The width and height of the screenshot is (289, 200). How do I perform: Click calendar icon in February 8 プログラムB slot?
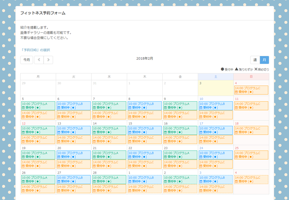(130, 108)
